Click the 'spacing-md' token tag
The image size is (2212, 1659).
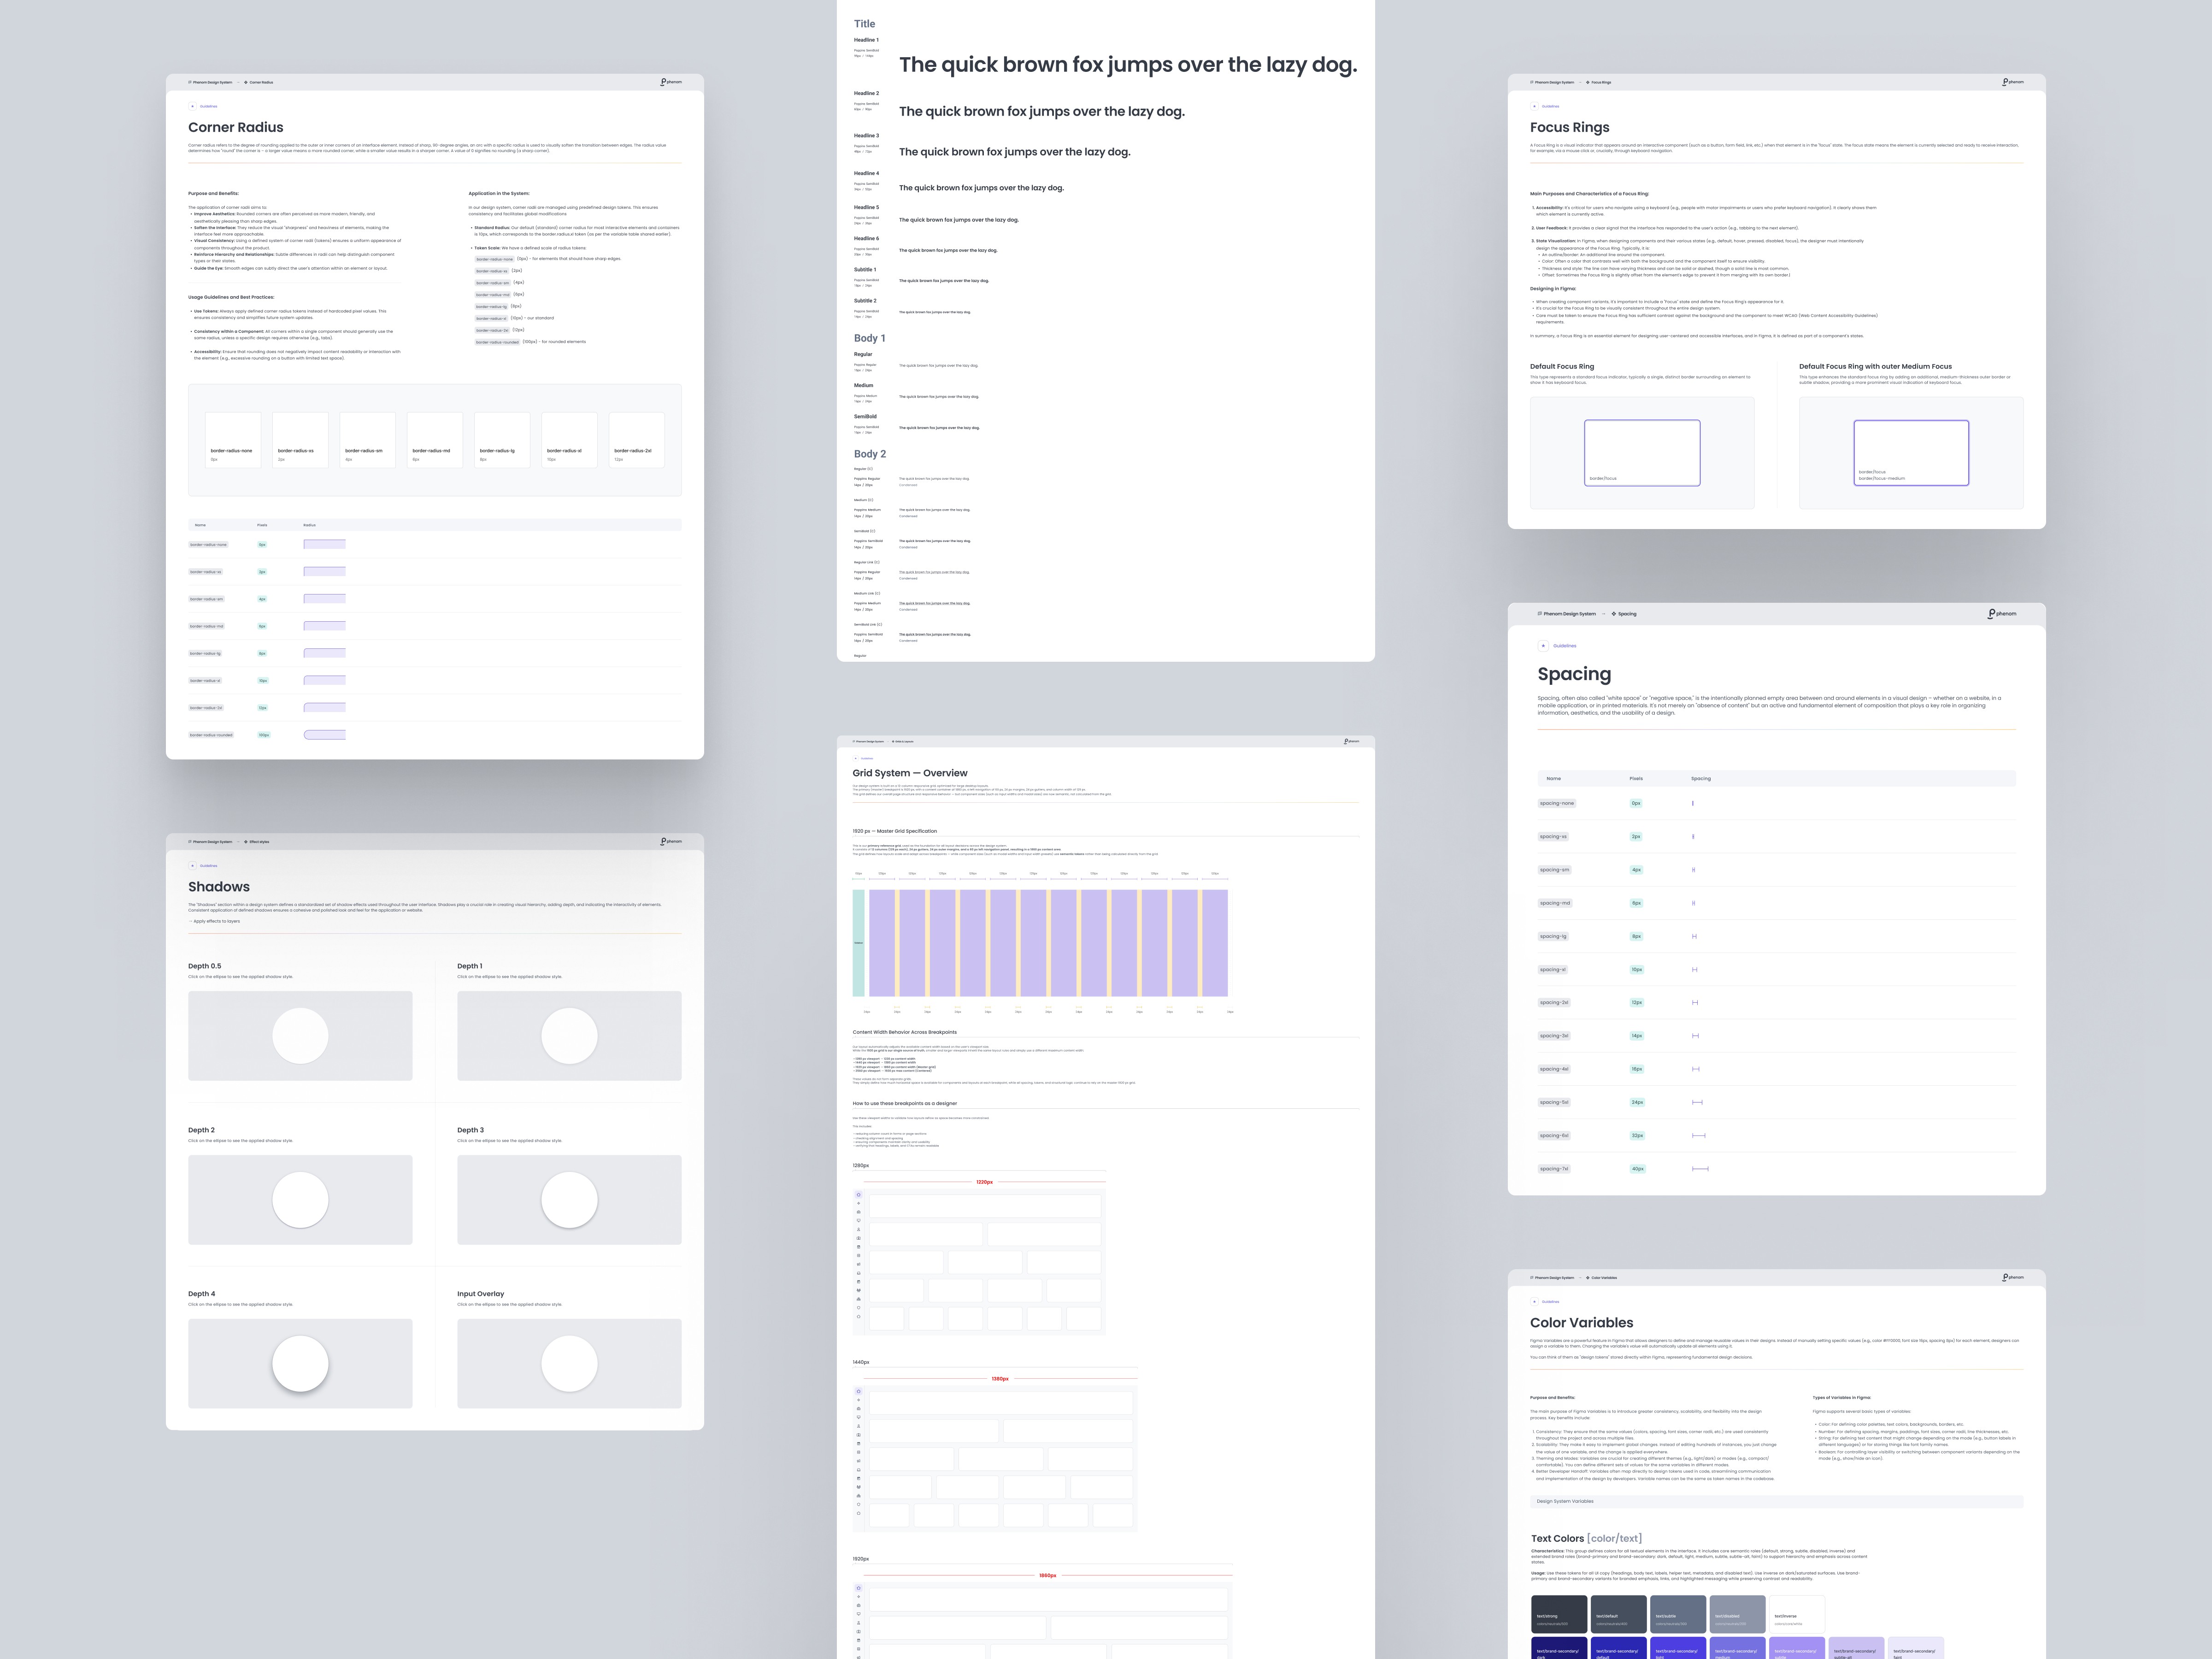(1555, 903)
